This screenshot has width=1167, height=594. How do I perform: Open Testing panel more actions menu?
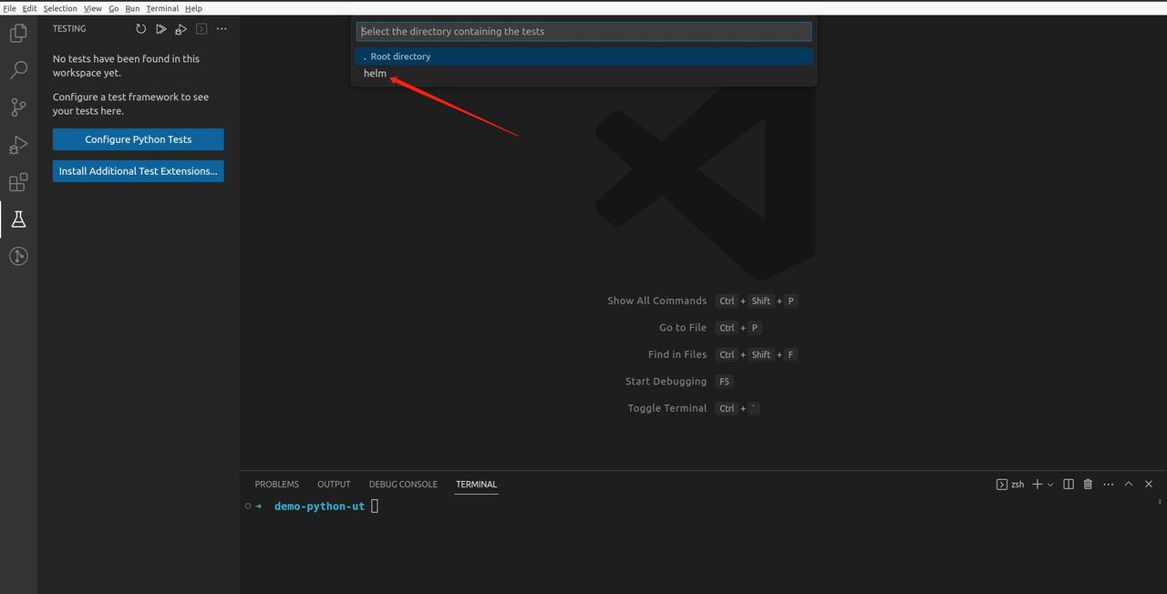point(222,29)
